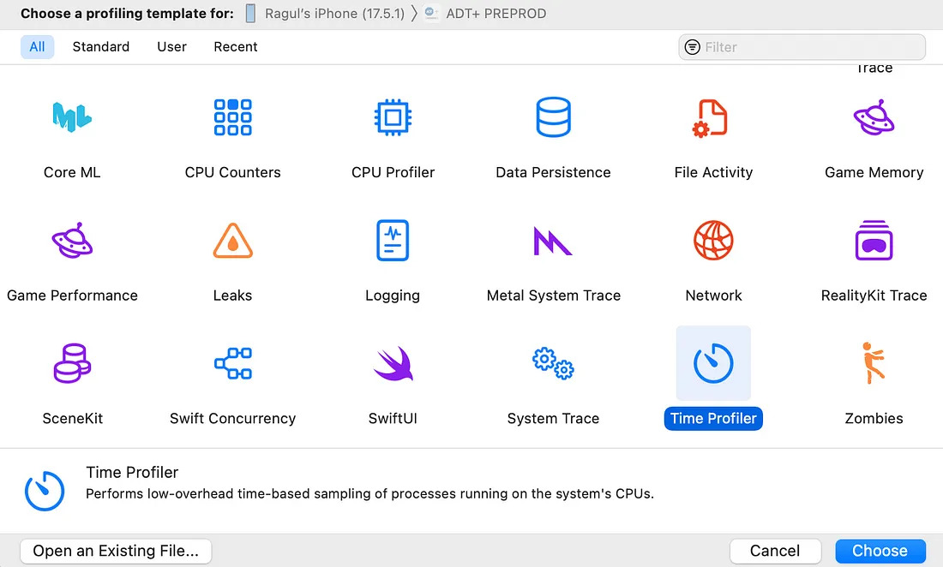This screenshot has height=567, width=943.
Task: Select the RealityKit Trace headset icon
Action: click(874, 241)
